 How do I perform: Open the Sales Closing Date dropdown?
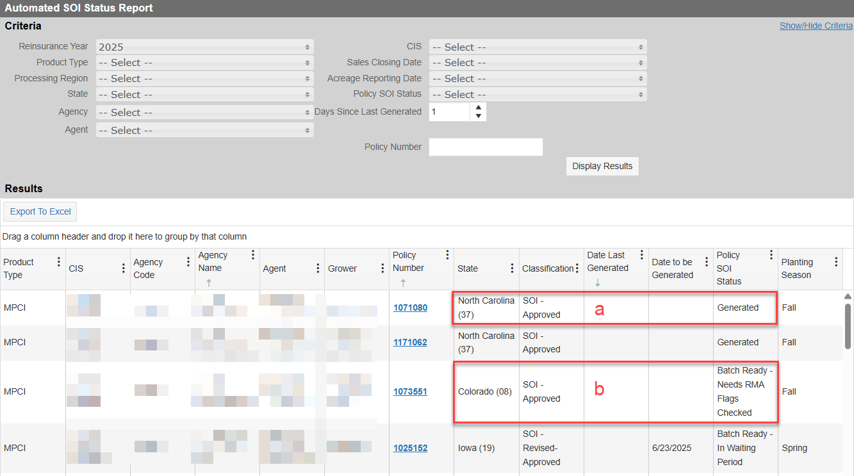point(538,63)
